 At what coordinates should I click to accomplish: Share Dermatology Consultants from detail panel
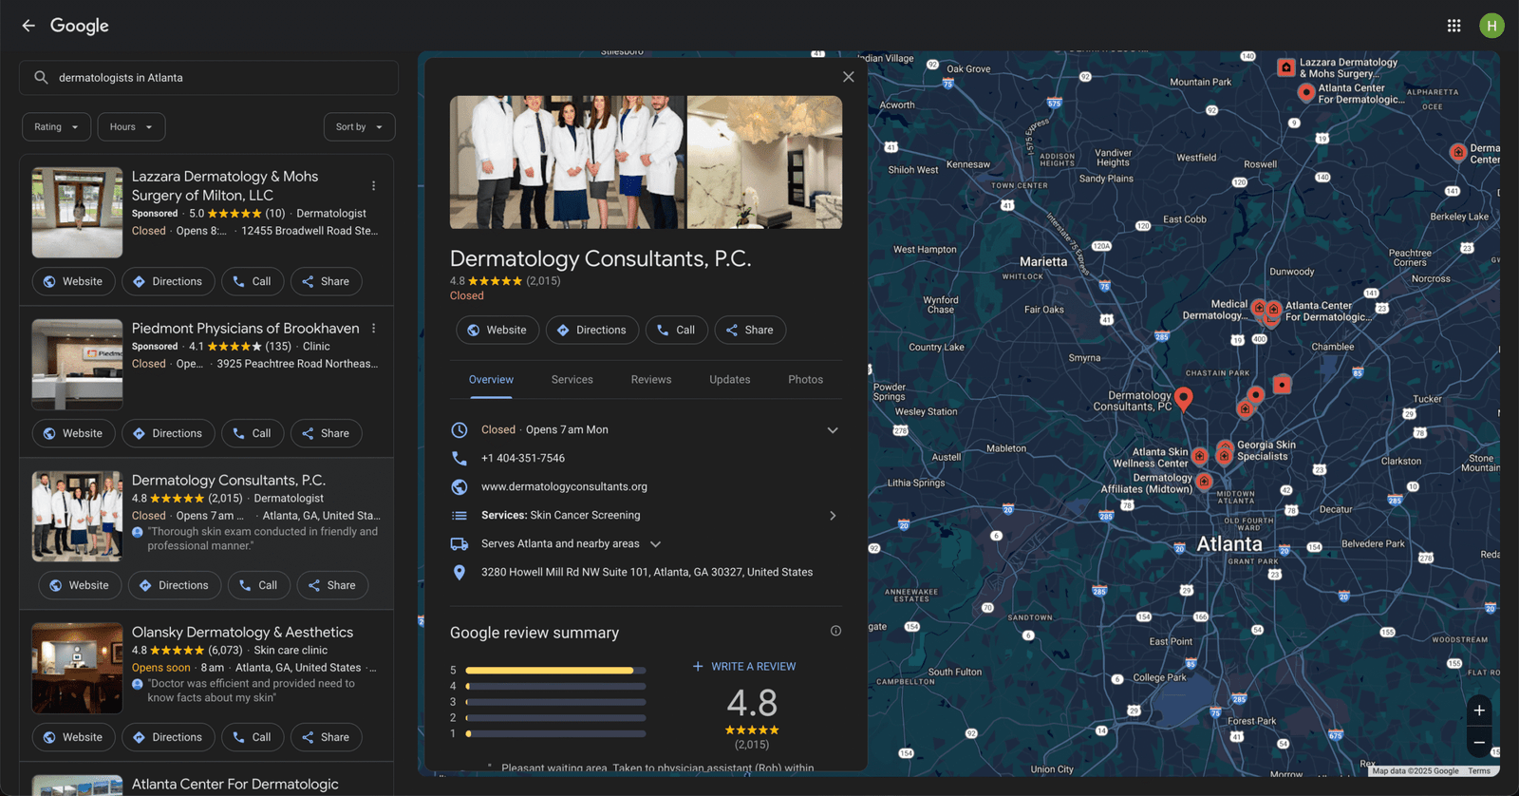(750, 330)
